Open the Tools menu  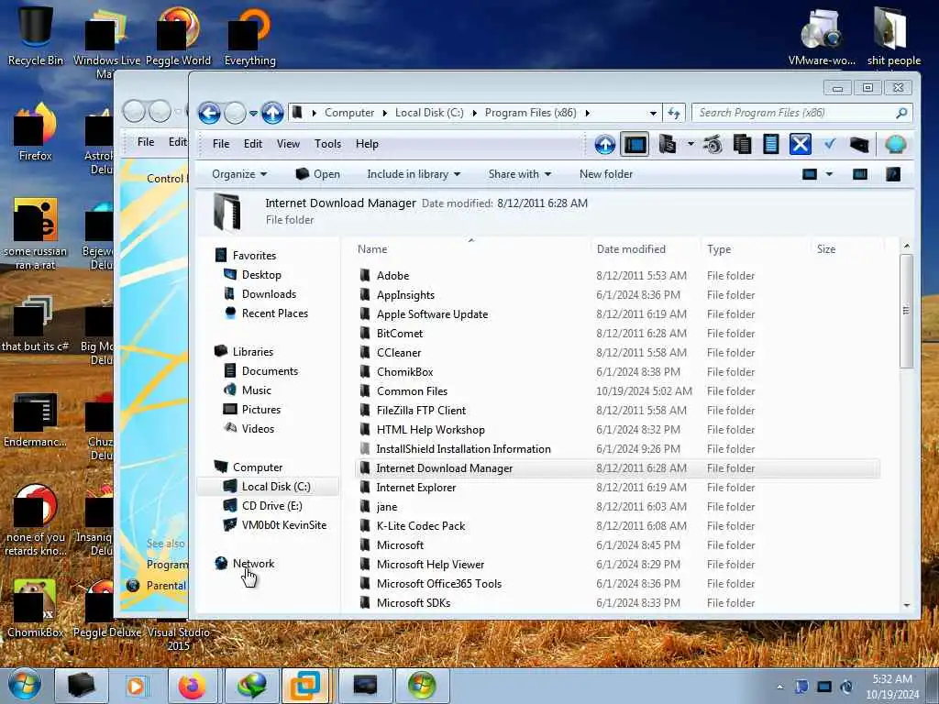pyautogui.click(x=327, y=144)
